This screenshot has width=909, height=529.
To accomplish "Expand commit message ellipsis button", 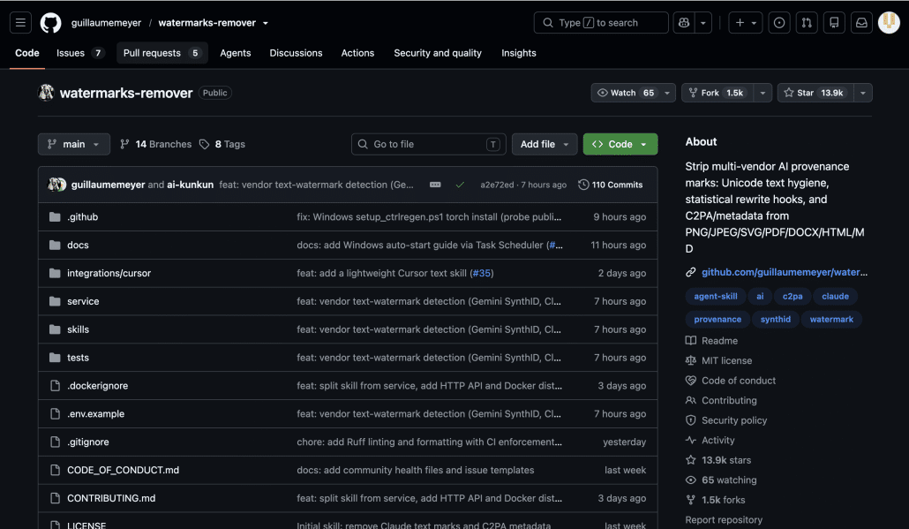I will pos(435,185).
